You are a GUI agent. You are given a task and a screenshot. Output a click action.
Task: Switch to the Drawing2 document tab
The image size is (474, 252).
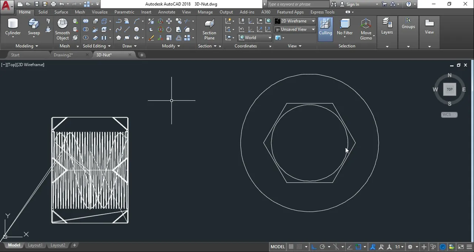coord(63,55)
